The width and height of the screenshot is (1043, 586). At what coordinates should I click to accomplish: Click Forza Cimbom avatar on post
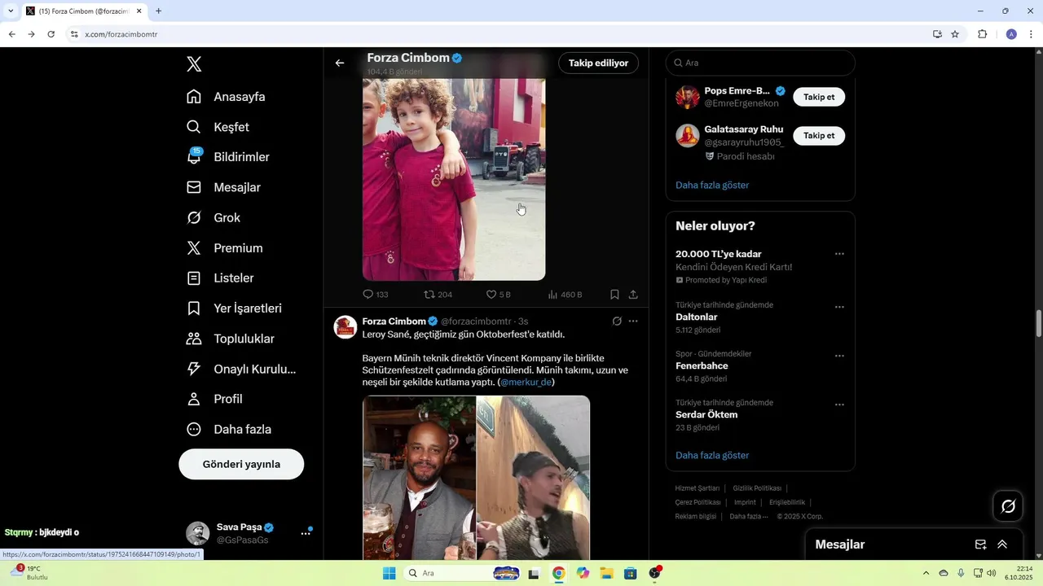(345, 327)
